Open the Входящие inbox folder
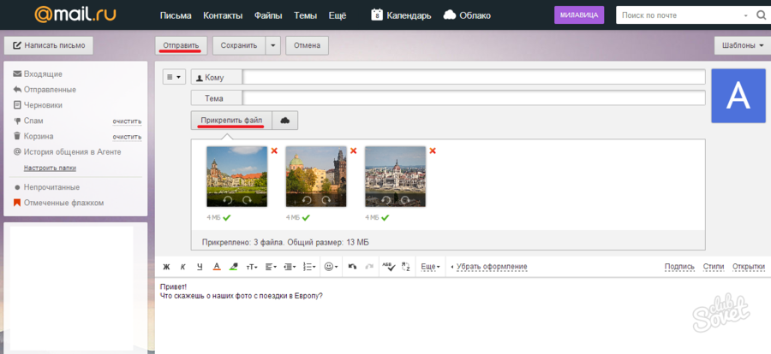The width and height of the screenshot is (771, 354). coord(43,74)
